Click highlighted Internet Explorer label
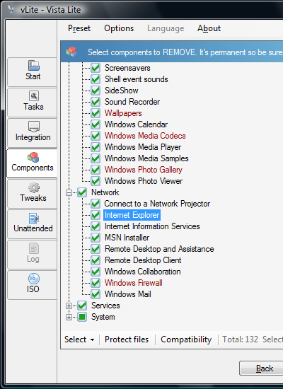This screenshot has width=283, height=389. pyautogui.click(x=132, y=215)
